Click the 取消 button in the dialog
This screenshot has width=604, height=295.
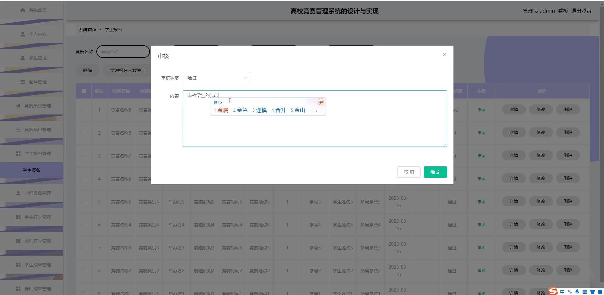point(409,172)
